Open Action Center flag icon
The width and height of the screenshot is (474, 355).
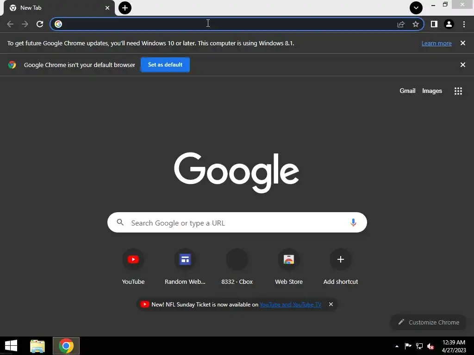coord(408,346)
